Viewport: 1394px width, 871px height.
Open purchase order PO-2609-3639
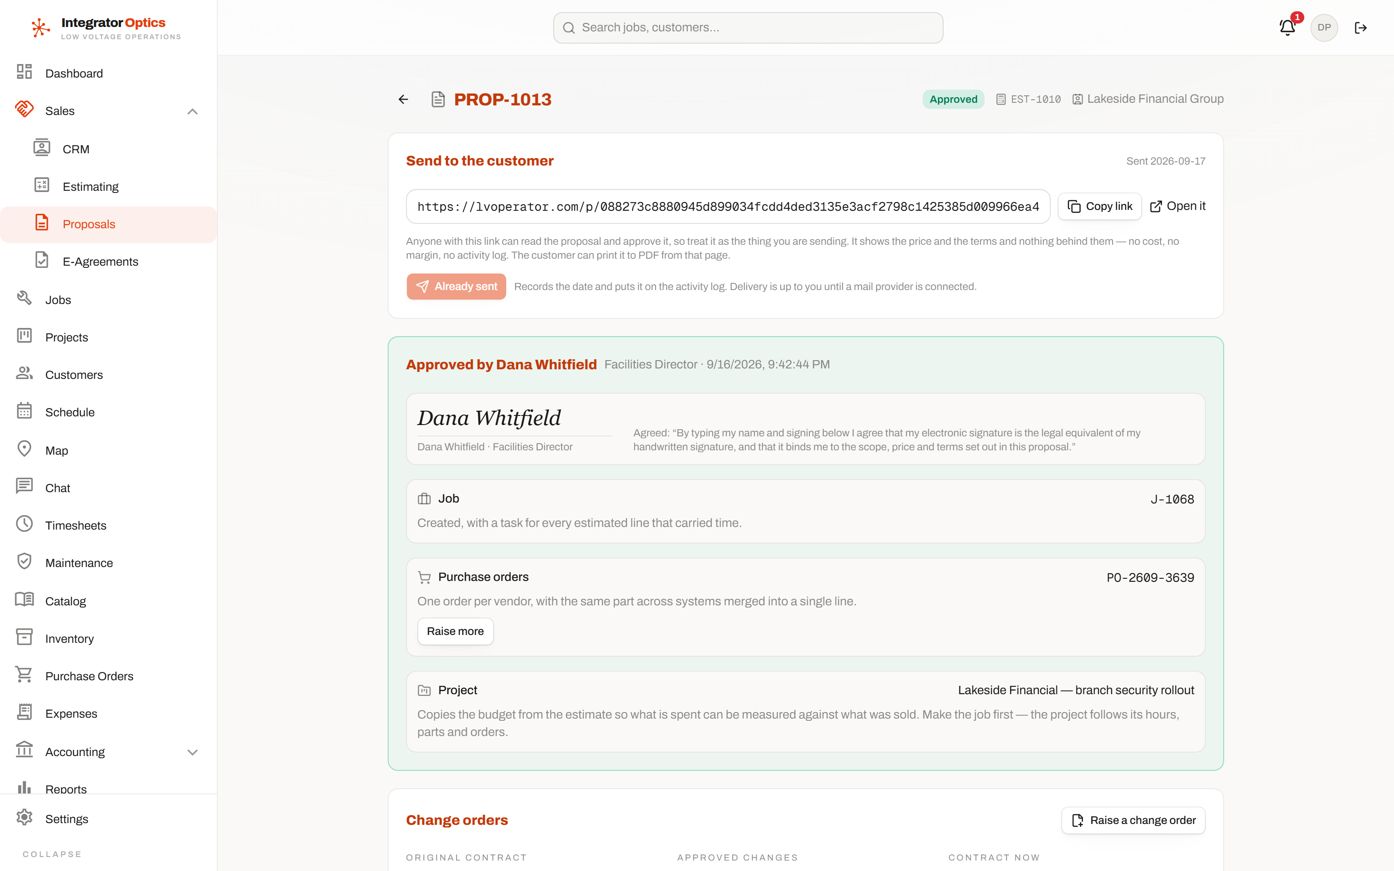point(1150,577)
